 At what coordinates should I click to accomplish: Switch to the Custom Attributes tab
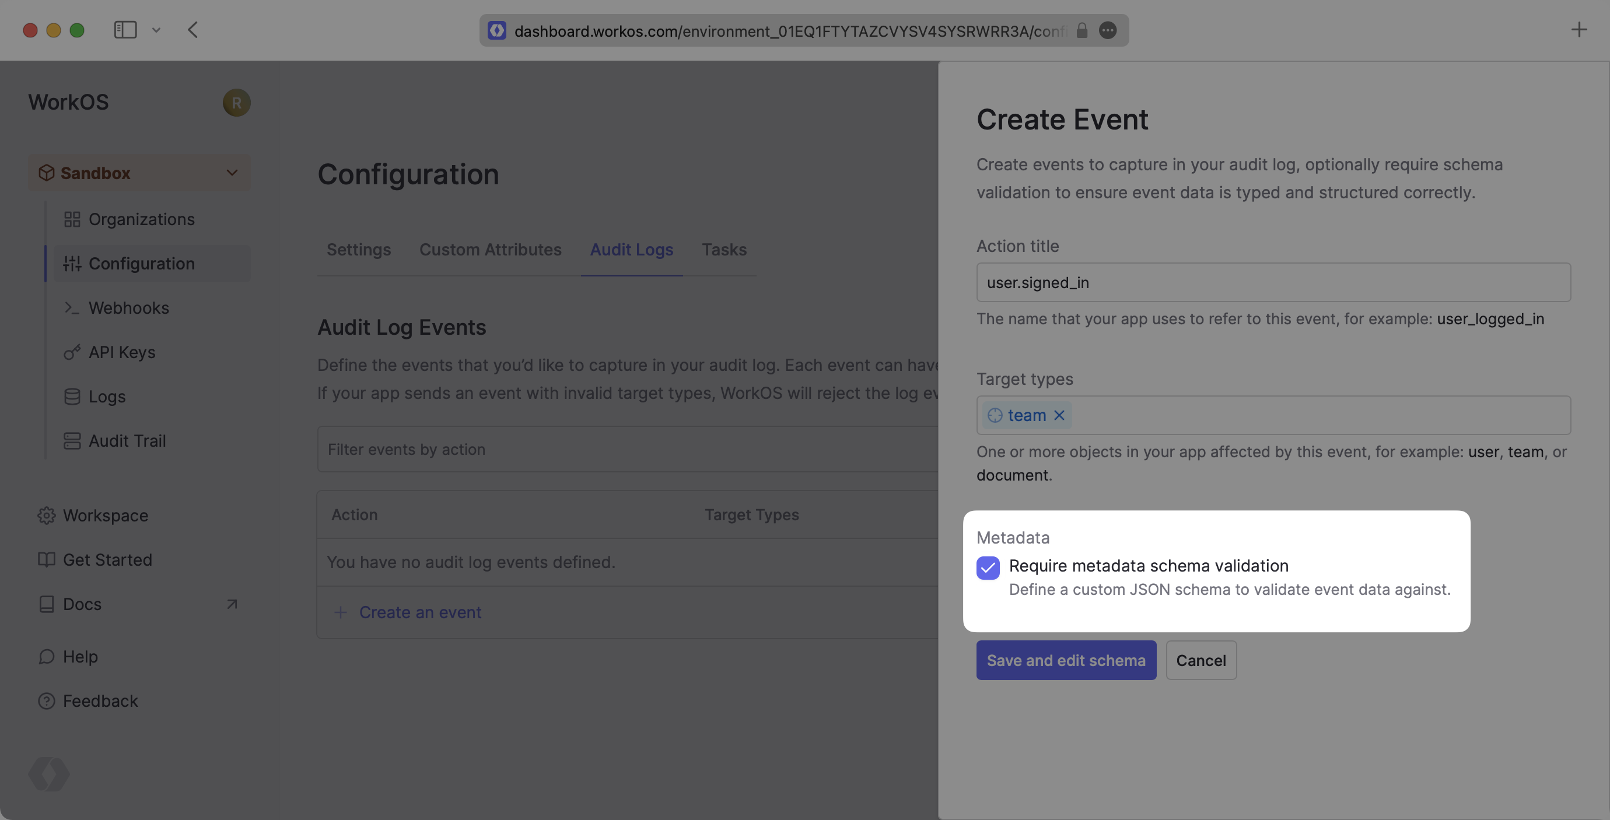[490, 250]
